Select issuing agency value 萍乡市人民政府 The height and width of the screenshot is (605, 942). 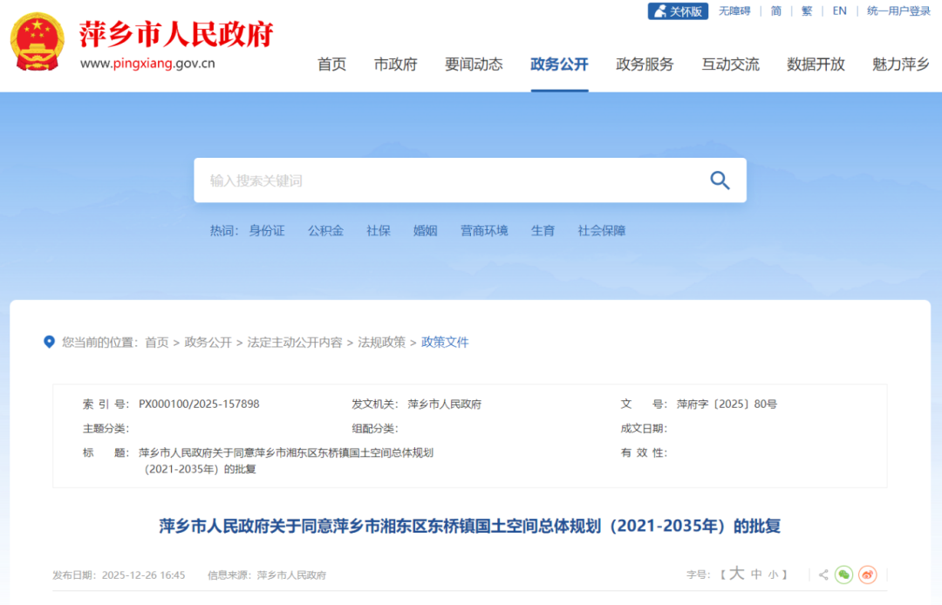pyautogui.click(x=445, y=404)
